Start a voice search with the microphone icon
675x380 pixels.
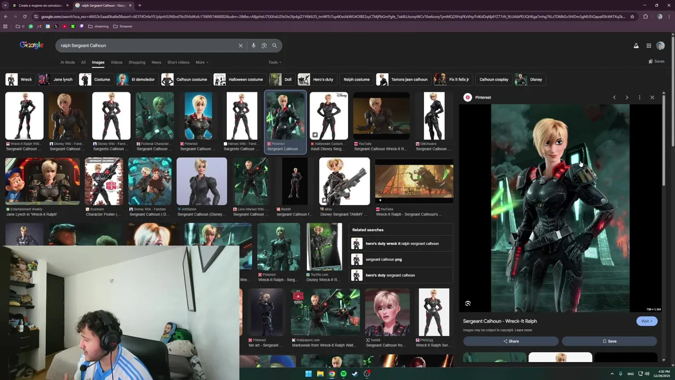coord(254,45)
